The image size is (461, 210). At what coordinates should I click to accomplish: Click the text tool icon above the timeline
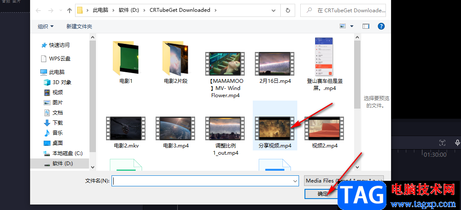coord(442,143)
